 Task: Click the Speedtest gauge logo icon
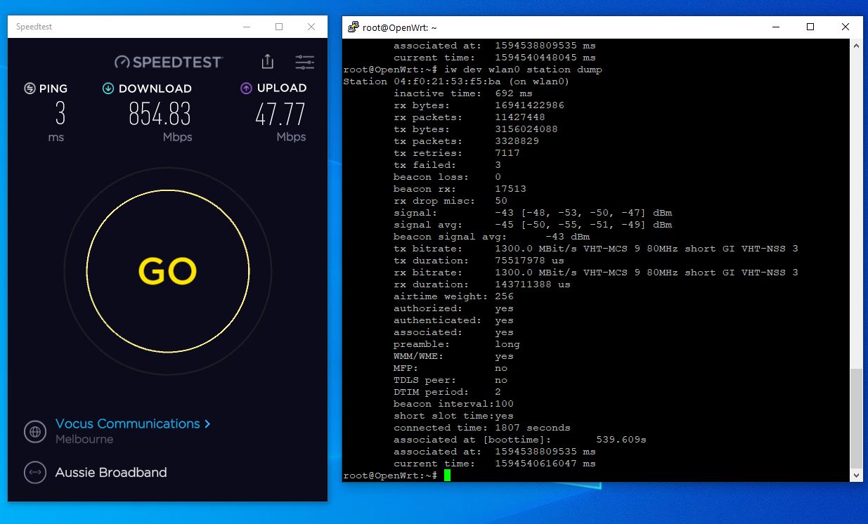point(122,63)
